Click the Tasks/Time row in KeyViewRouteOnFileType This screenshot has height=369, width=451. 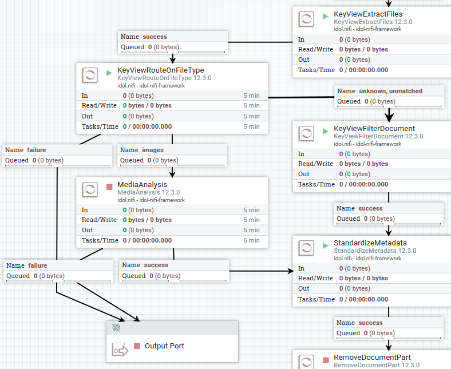172,126
